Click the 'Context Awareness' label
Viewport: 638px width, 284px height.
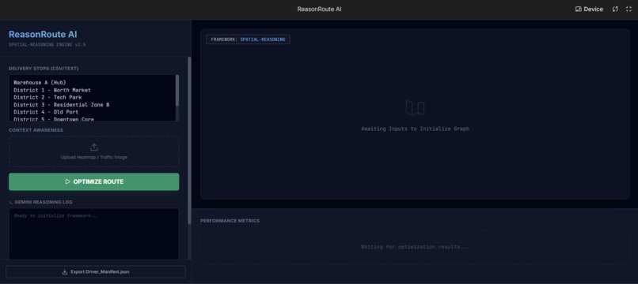[36, 130]
